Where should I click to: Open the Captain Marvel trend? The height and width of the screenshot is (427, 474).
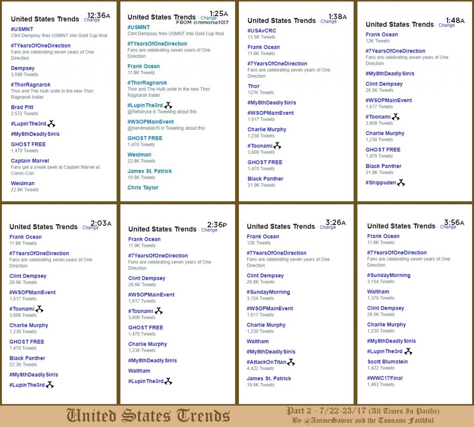[30, 161]
